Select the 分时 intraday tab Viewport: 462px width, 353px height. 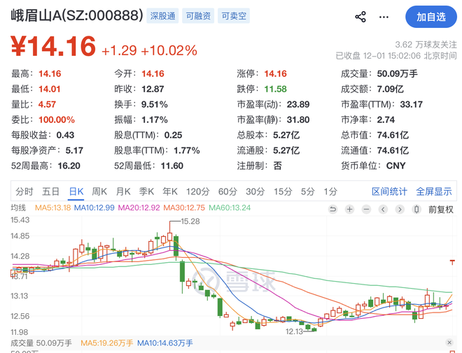(24, 192)
